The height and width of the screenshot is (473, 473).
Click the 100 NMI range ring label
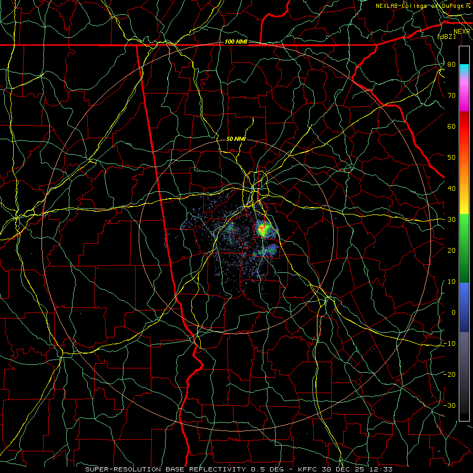236,42
